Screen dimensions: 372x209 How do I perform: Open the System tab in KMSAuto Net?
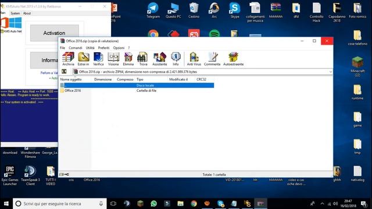(x=15, y=13)
